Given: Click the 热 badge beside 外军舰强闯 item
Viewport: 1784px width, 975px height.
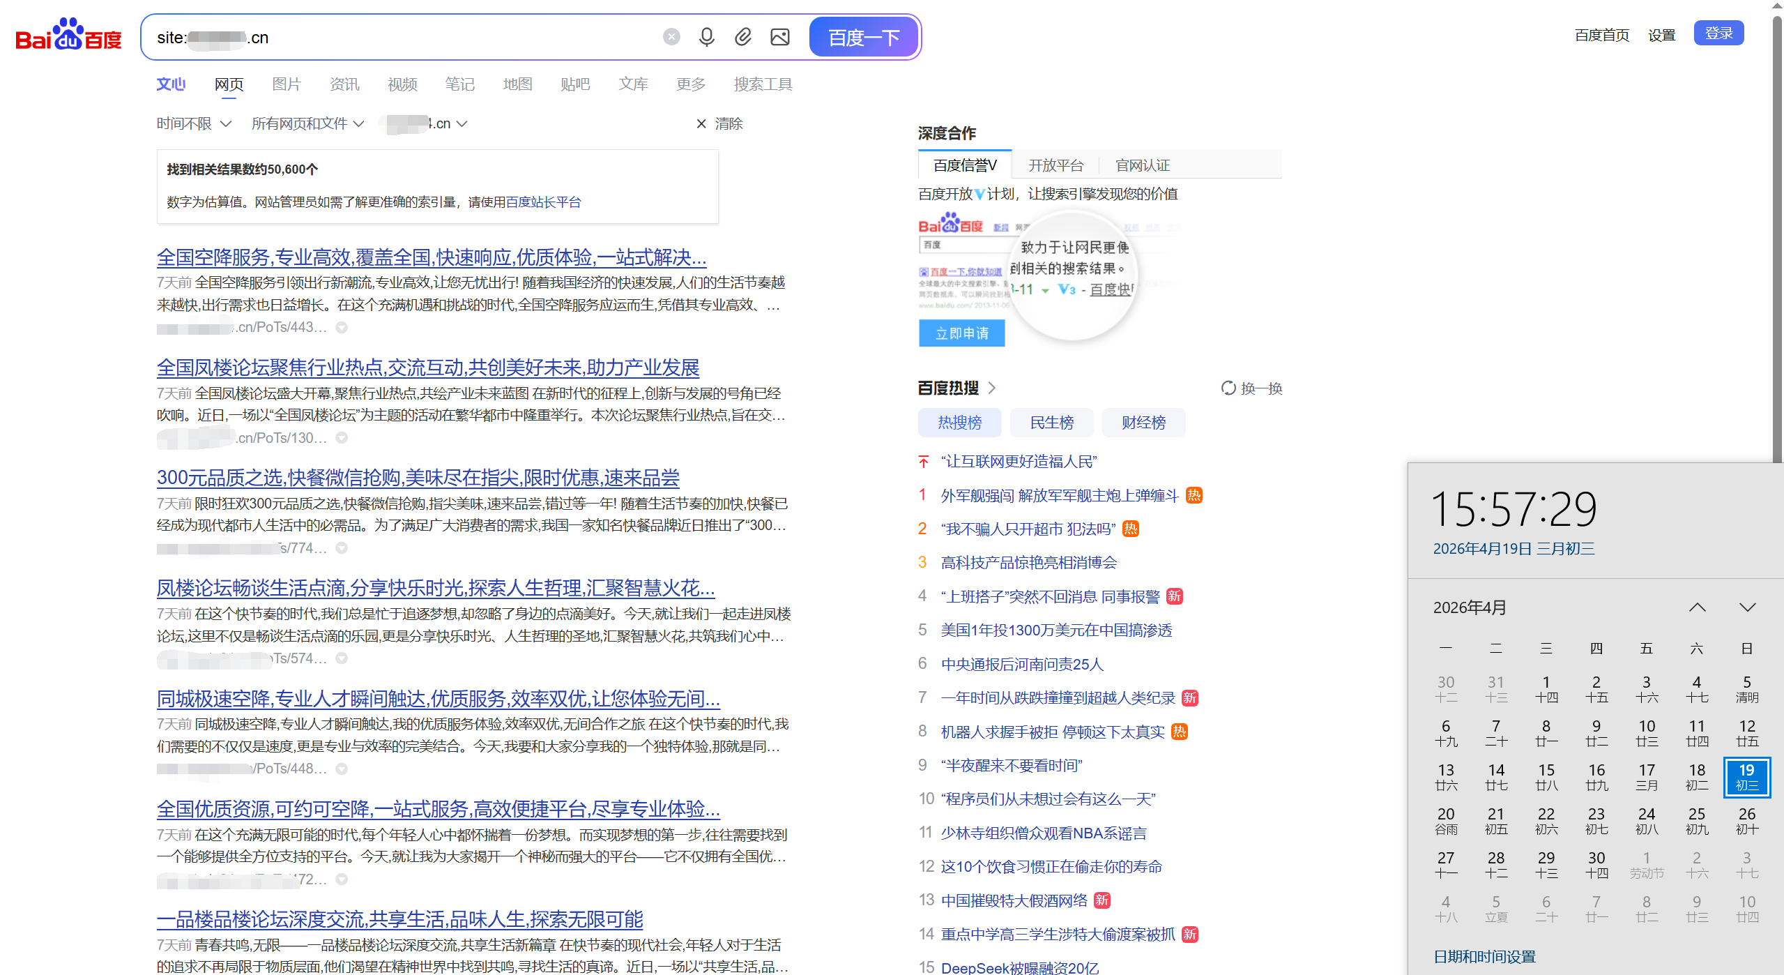Looking at the screenshot, I should (x=1194, y=495).
